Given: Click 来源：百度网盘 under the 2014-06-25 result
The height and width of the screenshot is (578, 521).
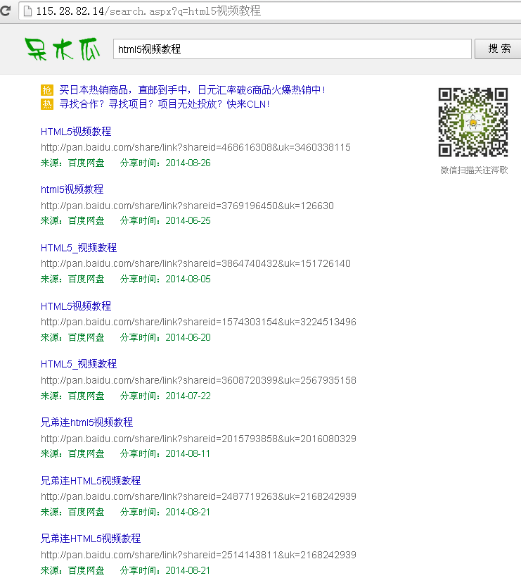Looking at the screenshot, I should pos(72,221).
